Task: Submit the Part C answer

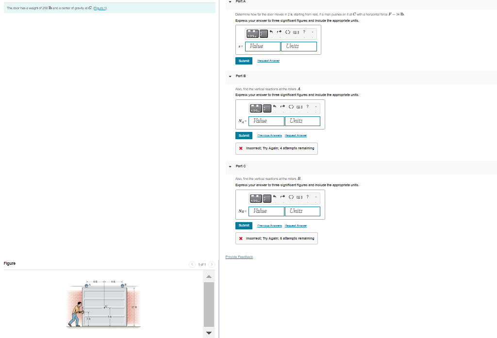Action: click(x=244, y=225)
